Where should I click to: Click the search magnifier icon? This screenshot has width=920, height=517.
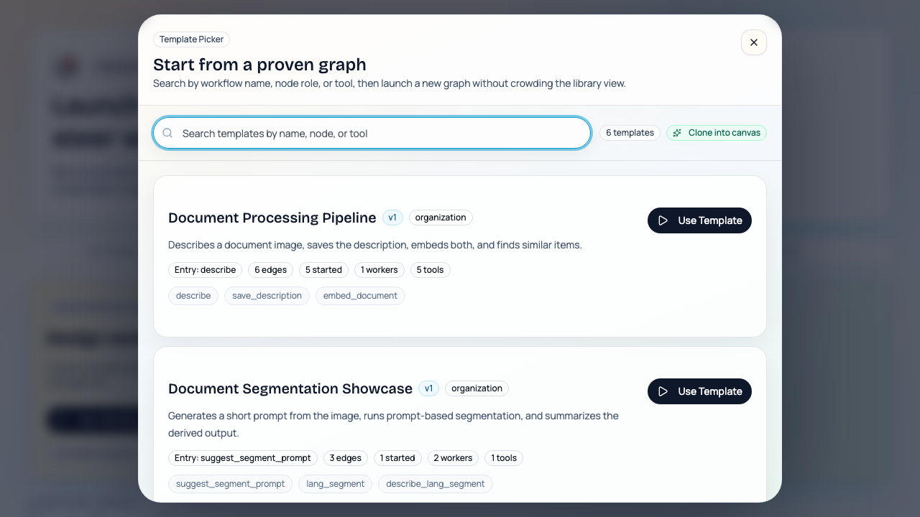point(167,133)
